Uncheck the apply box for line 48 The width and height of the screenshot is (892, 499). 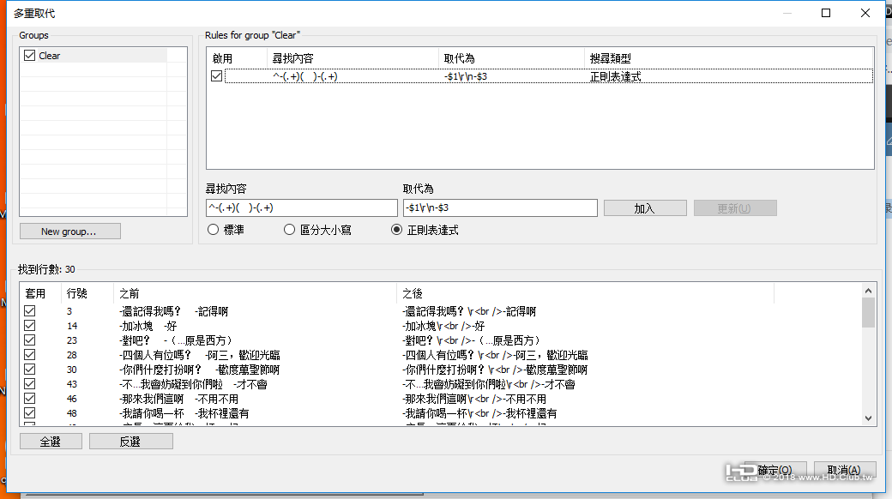[x=29, y=413]
